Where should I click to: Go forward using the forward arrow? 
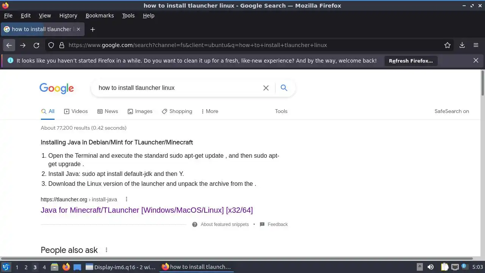(x=23, y=45)
